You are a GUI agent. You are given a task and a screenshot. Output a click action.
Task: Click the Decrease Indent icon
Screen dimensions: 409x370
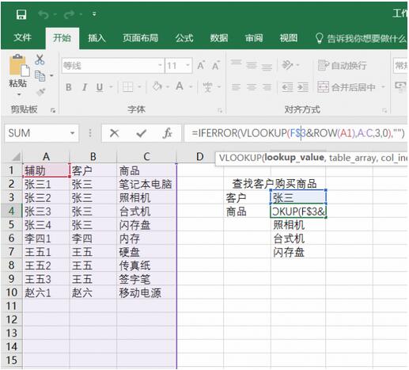[287, 87]
